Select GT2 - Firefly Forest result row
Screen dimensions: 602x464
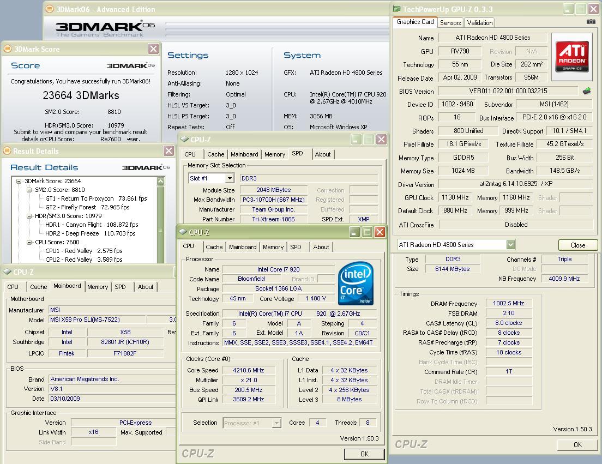tap(87, 207)
